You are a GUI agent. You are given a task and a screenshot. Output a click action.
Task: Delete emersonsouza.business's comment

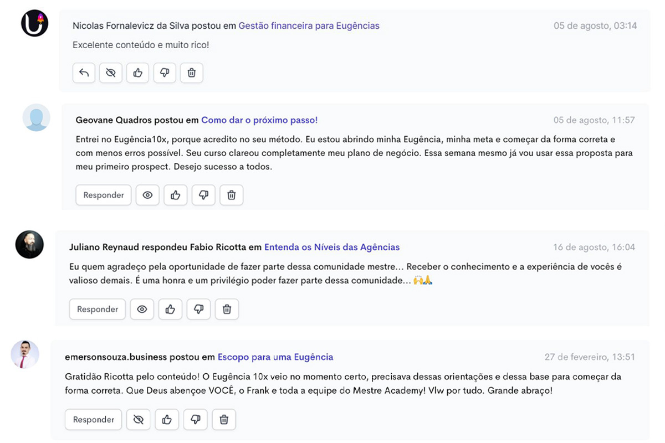pos(224,419)
